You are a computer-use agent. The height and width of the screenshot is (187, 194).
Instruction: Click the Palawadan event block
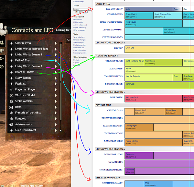[139, 156]
